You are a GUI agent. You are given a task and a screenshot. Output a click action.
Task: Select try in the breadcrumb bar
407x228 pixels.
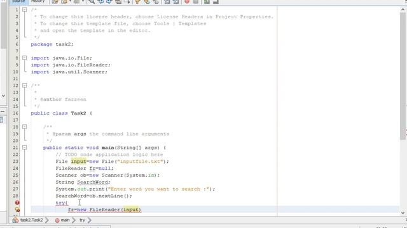tap(82, 220)
